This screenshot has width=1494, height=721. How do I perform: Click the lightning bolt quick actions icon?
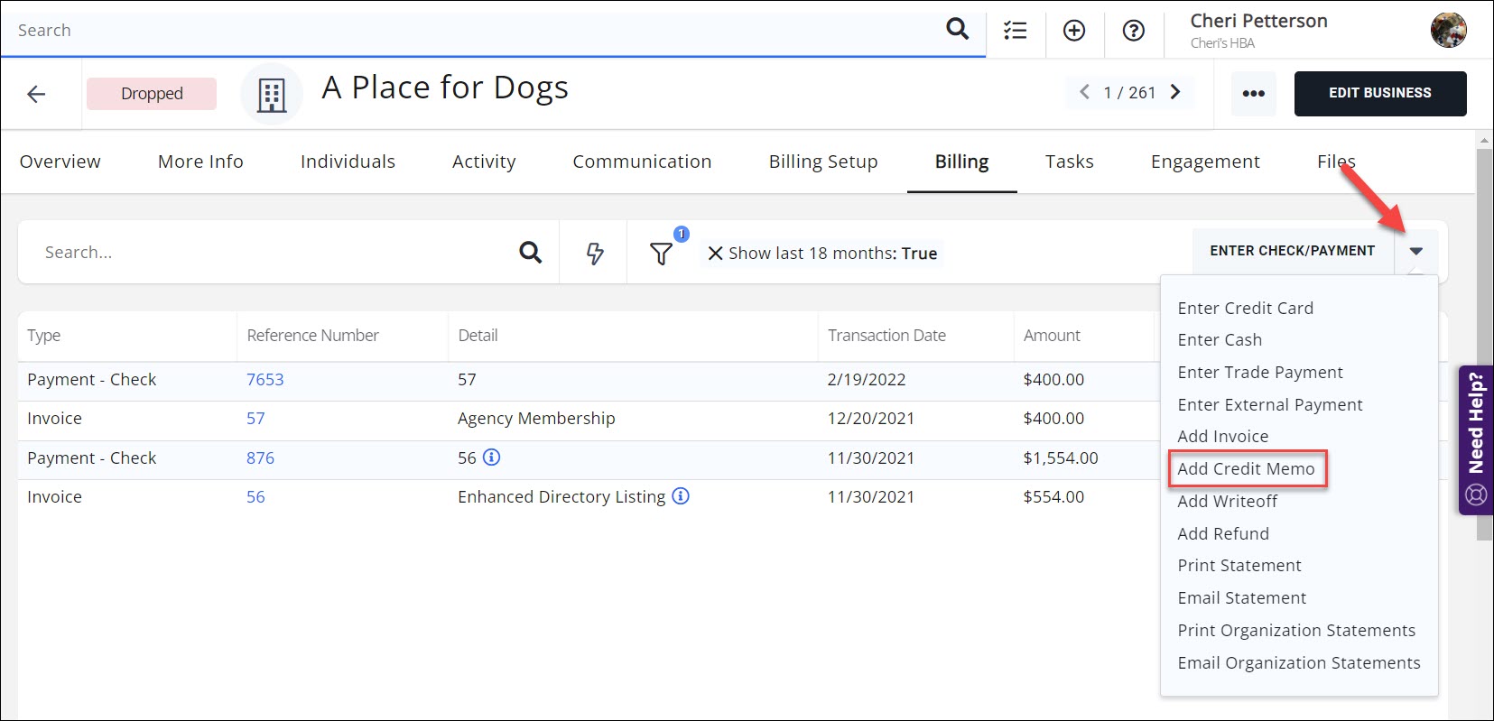point(594,254)
